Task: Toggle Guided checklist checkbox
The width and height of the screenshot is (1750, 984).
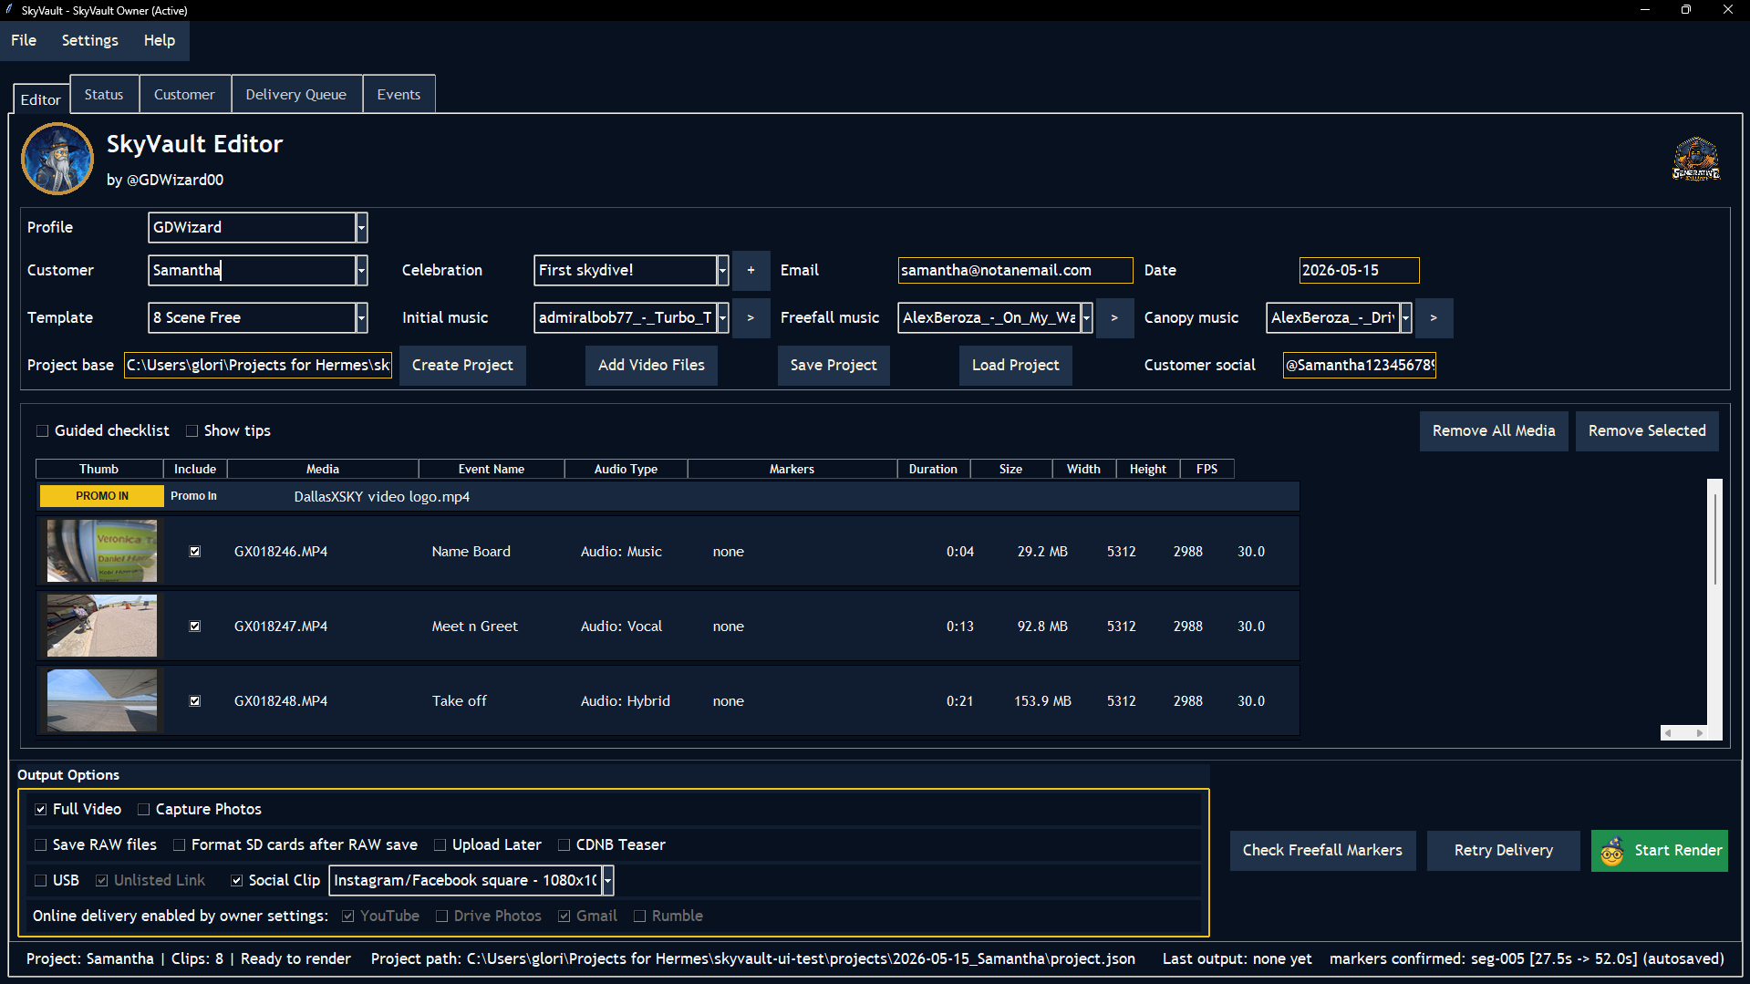Action: point(42,430)
